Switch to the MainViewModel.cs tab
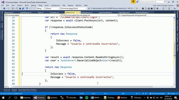The width and height of the screenshot is (179, 100). click(142, 12)
